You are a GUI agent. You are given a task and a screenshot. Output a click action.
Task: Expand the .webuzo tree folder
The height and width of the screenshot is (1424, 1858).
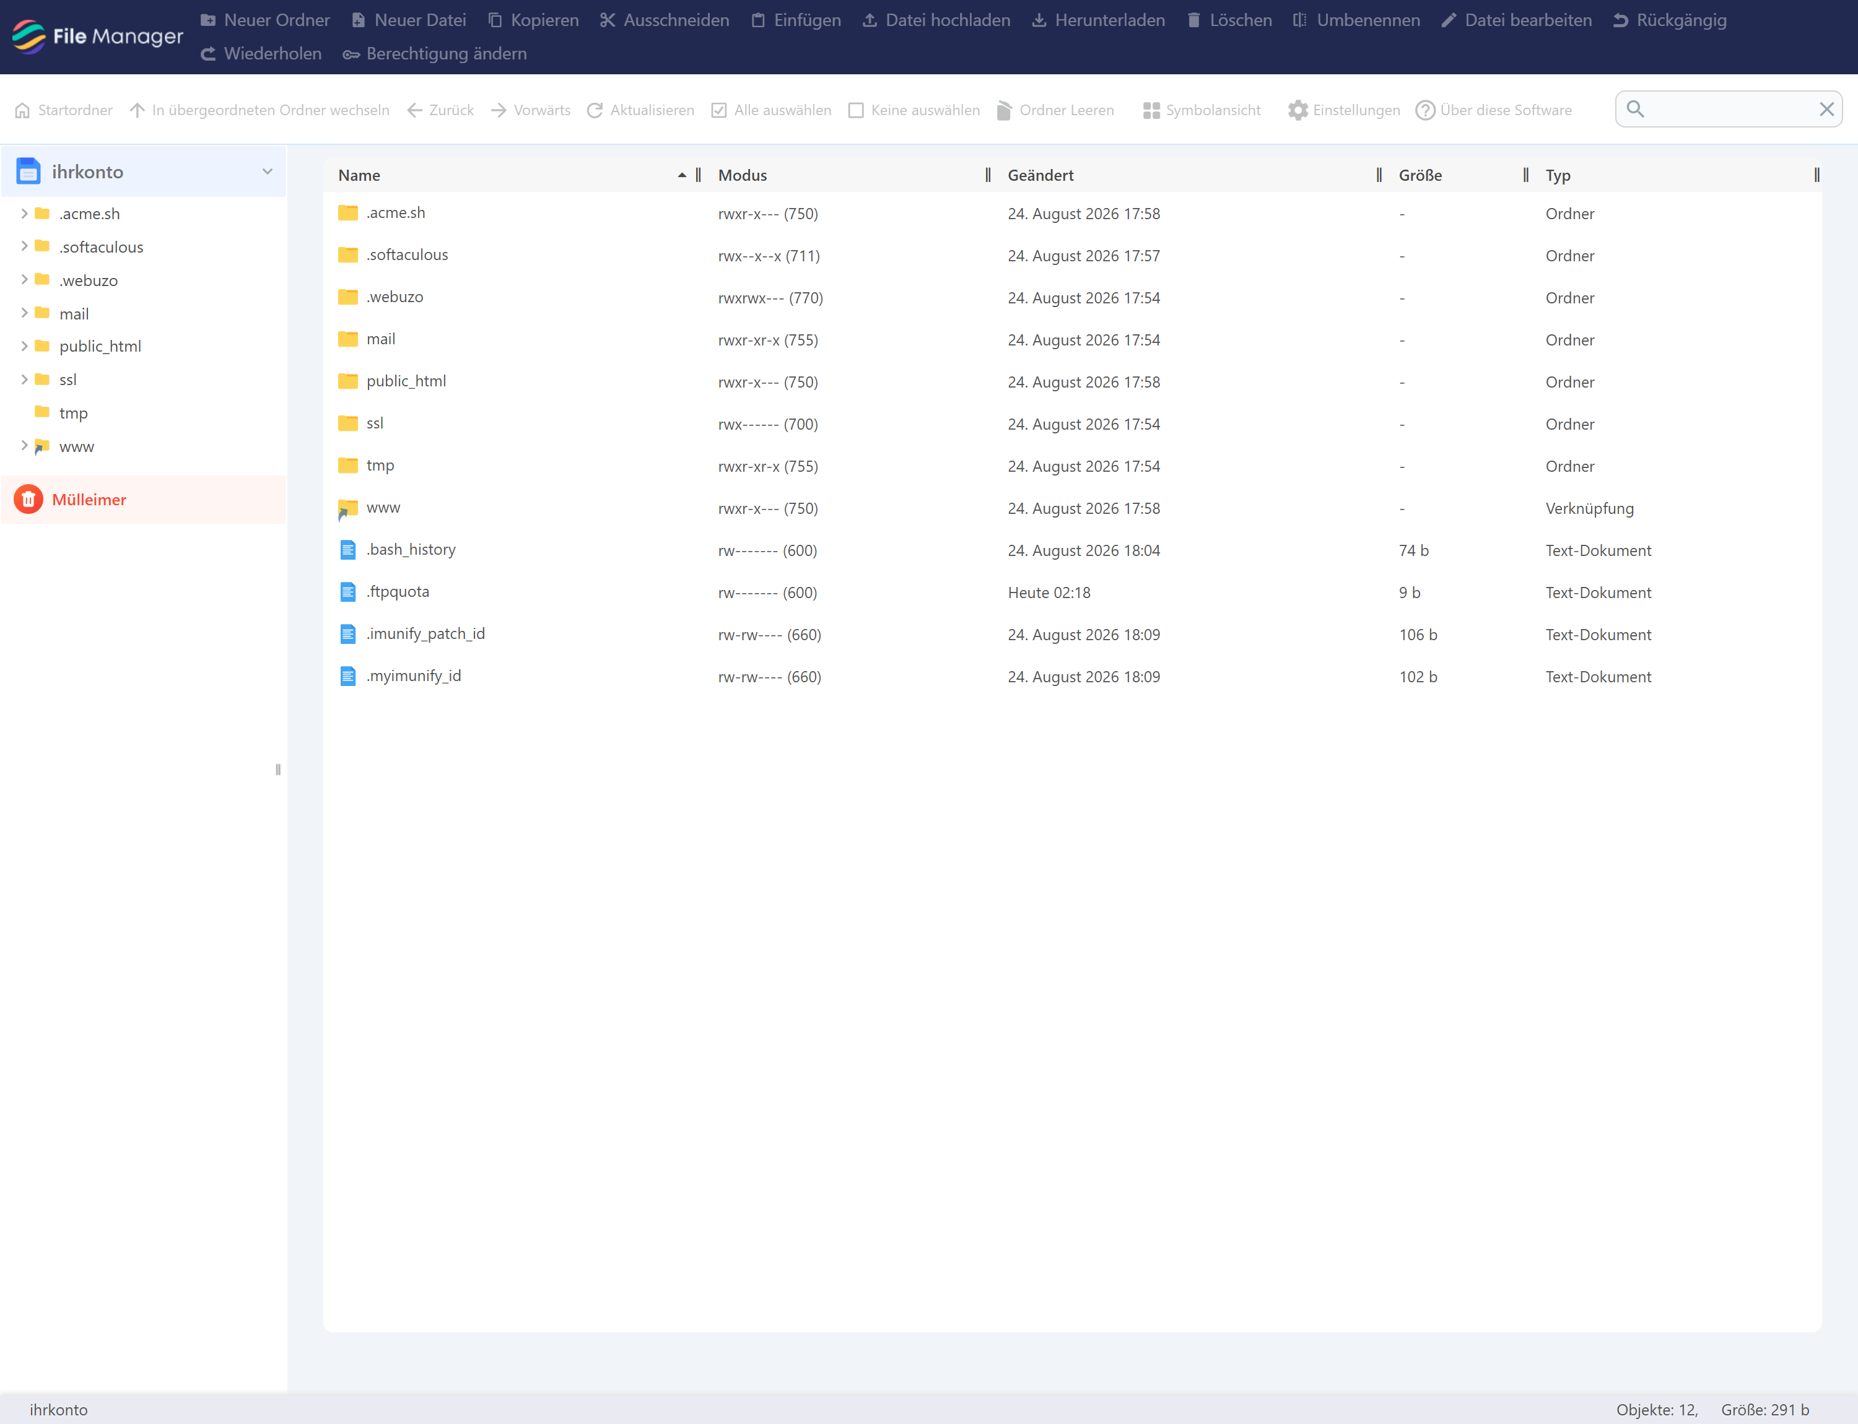tap(24, 280)
